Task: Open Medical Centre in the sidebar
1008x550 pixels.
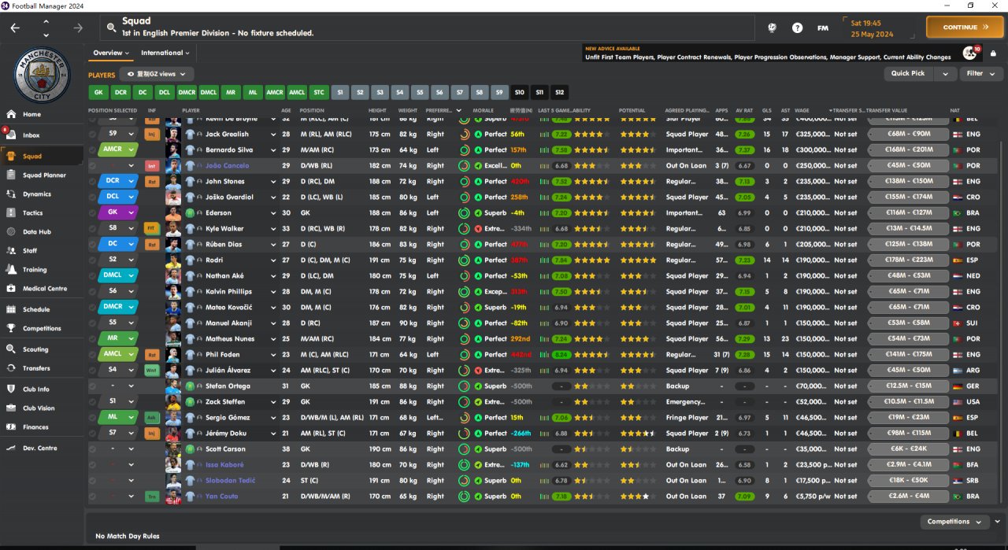Action: click(45, 288)
